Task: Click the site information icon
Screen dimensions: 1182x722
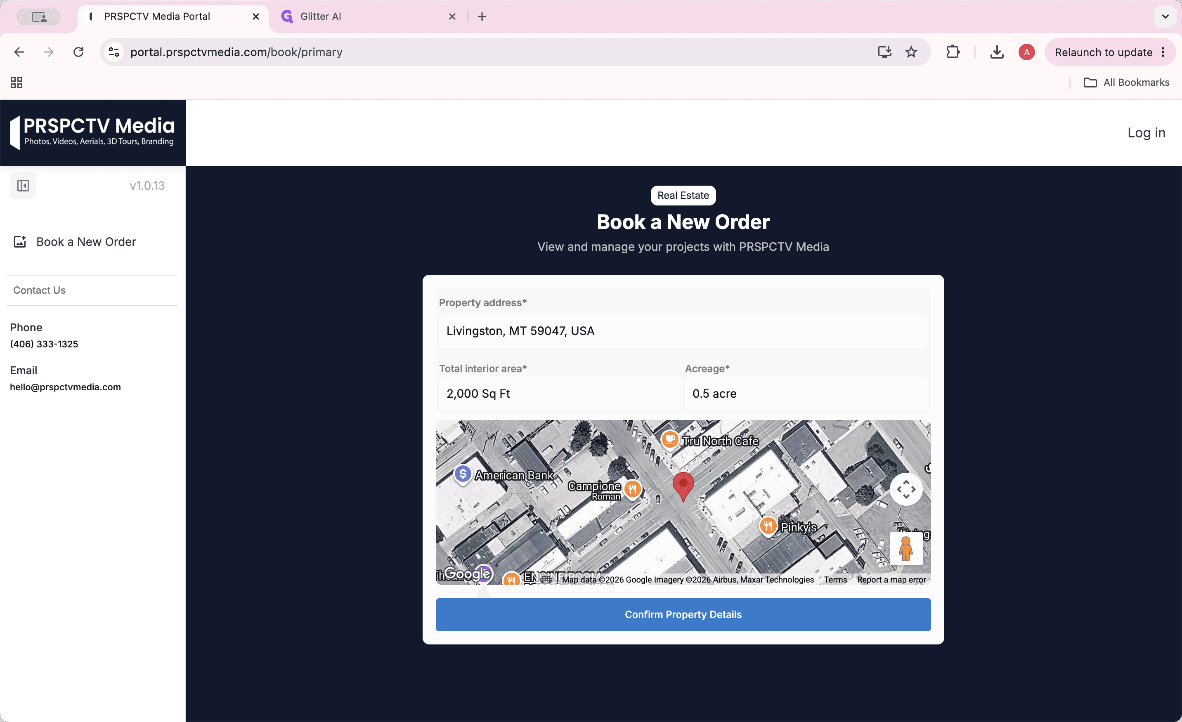Action: (113, 52)
